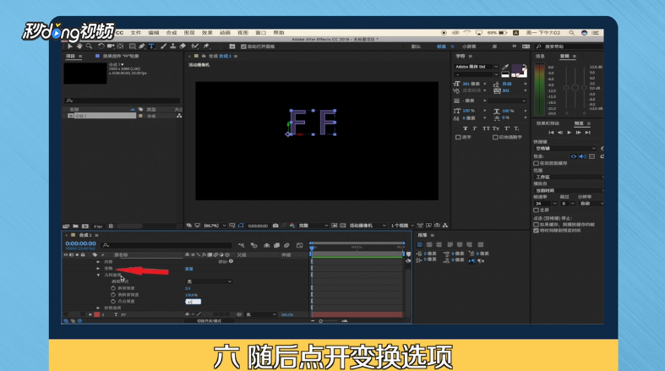
Task: Jump to first frame in Preview panel
Action: 551,133
